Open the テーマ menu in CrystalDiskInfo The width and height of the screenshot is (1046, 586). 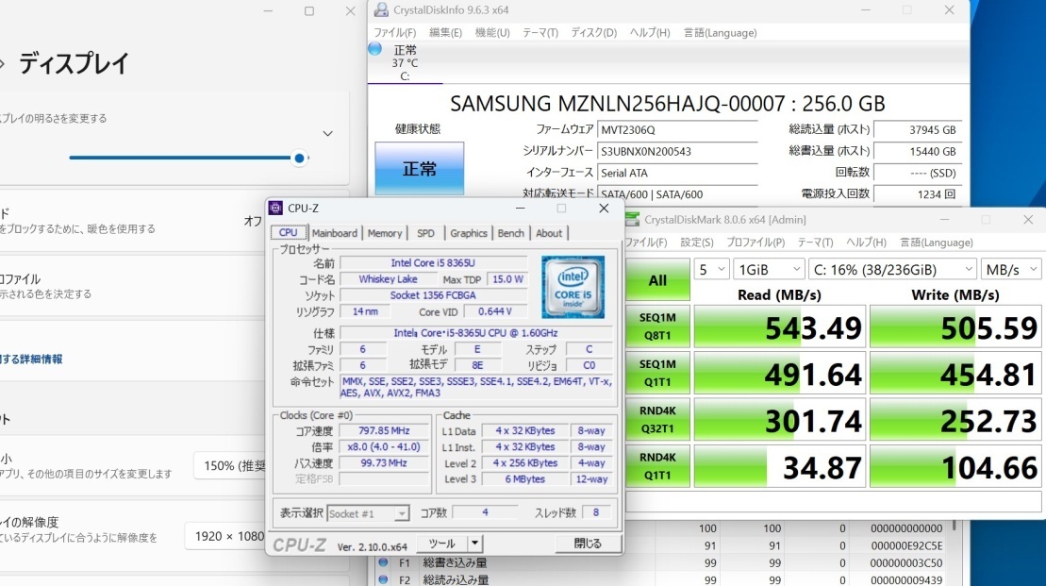pyautogui.click(x=537, y=32)
